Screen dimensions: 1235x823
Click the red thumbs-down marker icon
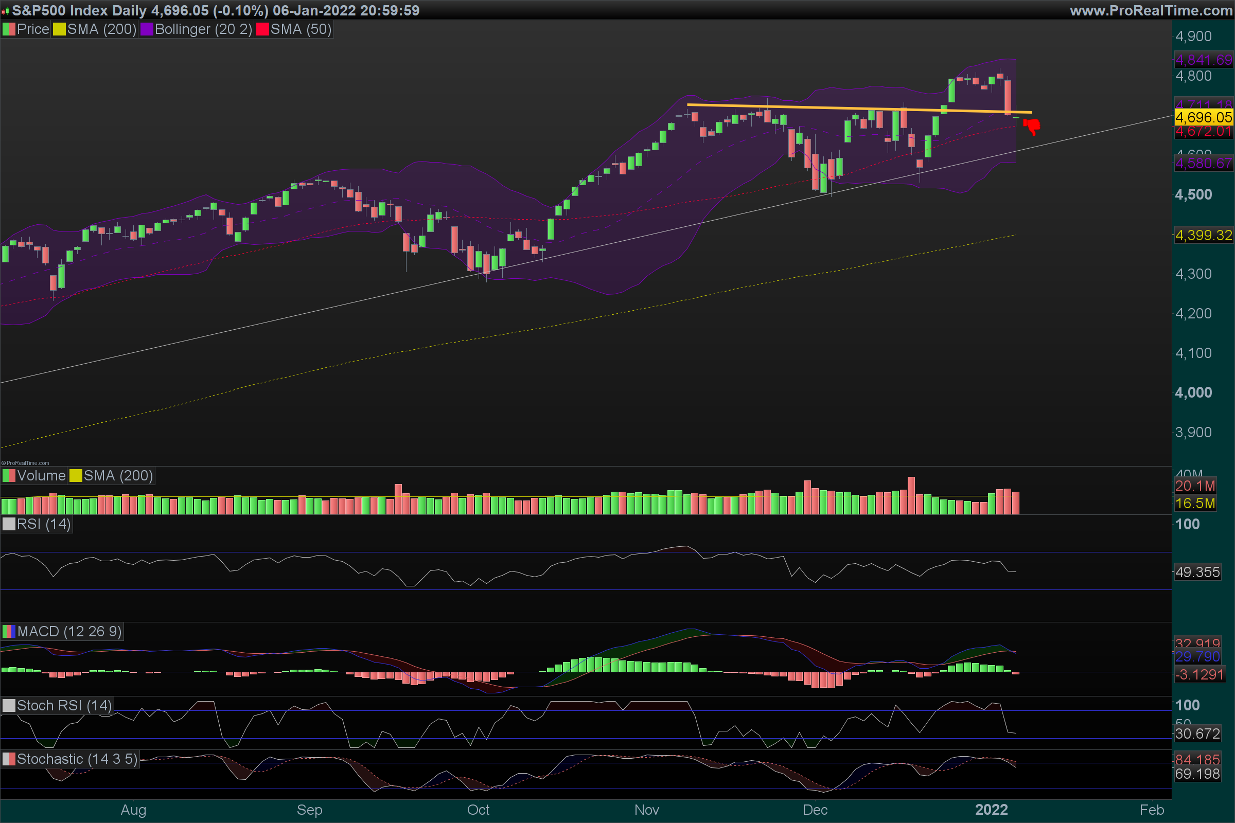(x=1032, y=126)
